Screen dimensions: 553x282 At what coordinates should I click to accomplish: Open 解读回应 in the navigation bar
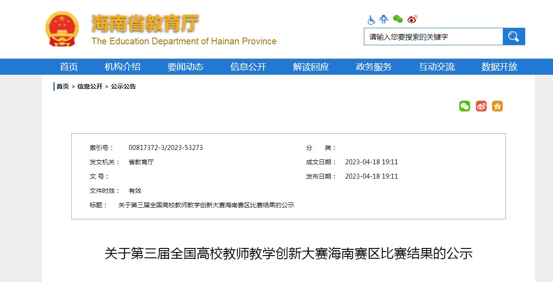[311, 67]
